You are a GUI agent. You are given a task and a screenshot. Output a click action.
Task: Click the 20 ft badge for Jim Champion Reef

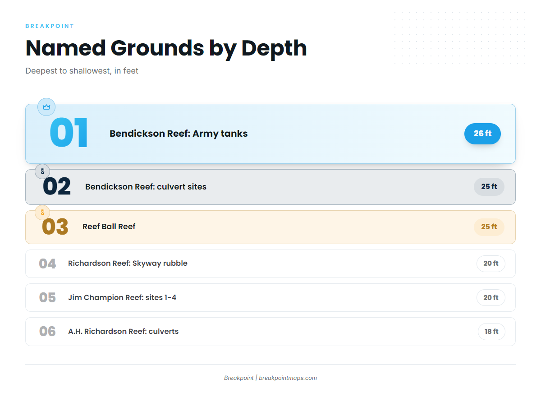491,298
